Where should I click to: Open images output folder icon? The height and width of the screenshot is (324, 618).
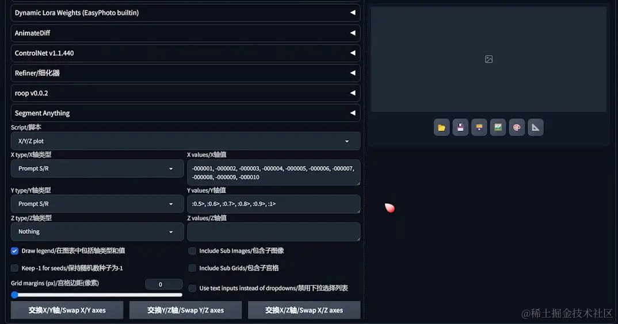(441, 128)
